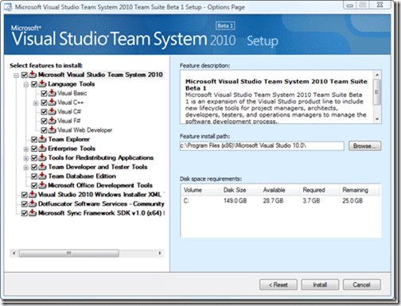
Task: Click the Browse... button
Action: (364, 145)
